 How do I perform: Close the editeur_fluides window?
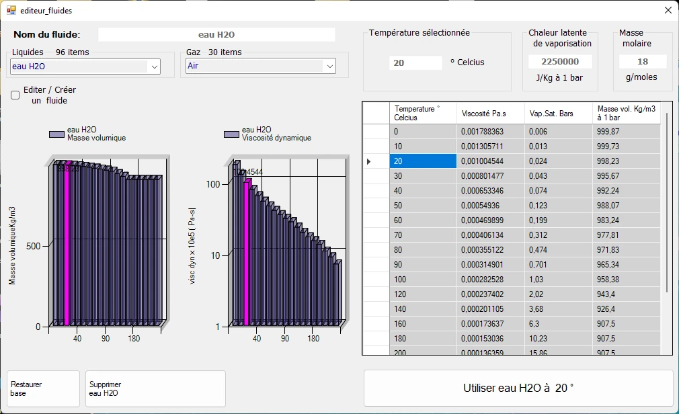click(x=668, y=10)
